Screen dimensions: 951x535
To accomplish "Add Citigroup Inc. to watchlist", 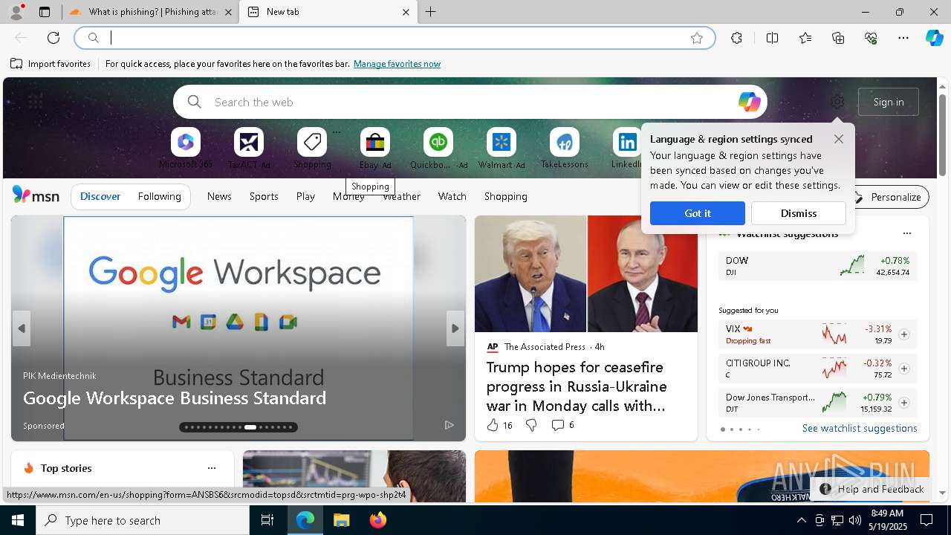I will [x=903, y=369].
